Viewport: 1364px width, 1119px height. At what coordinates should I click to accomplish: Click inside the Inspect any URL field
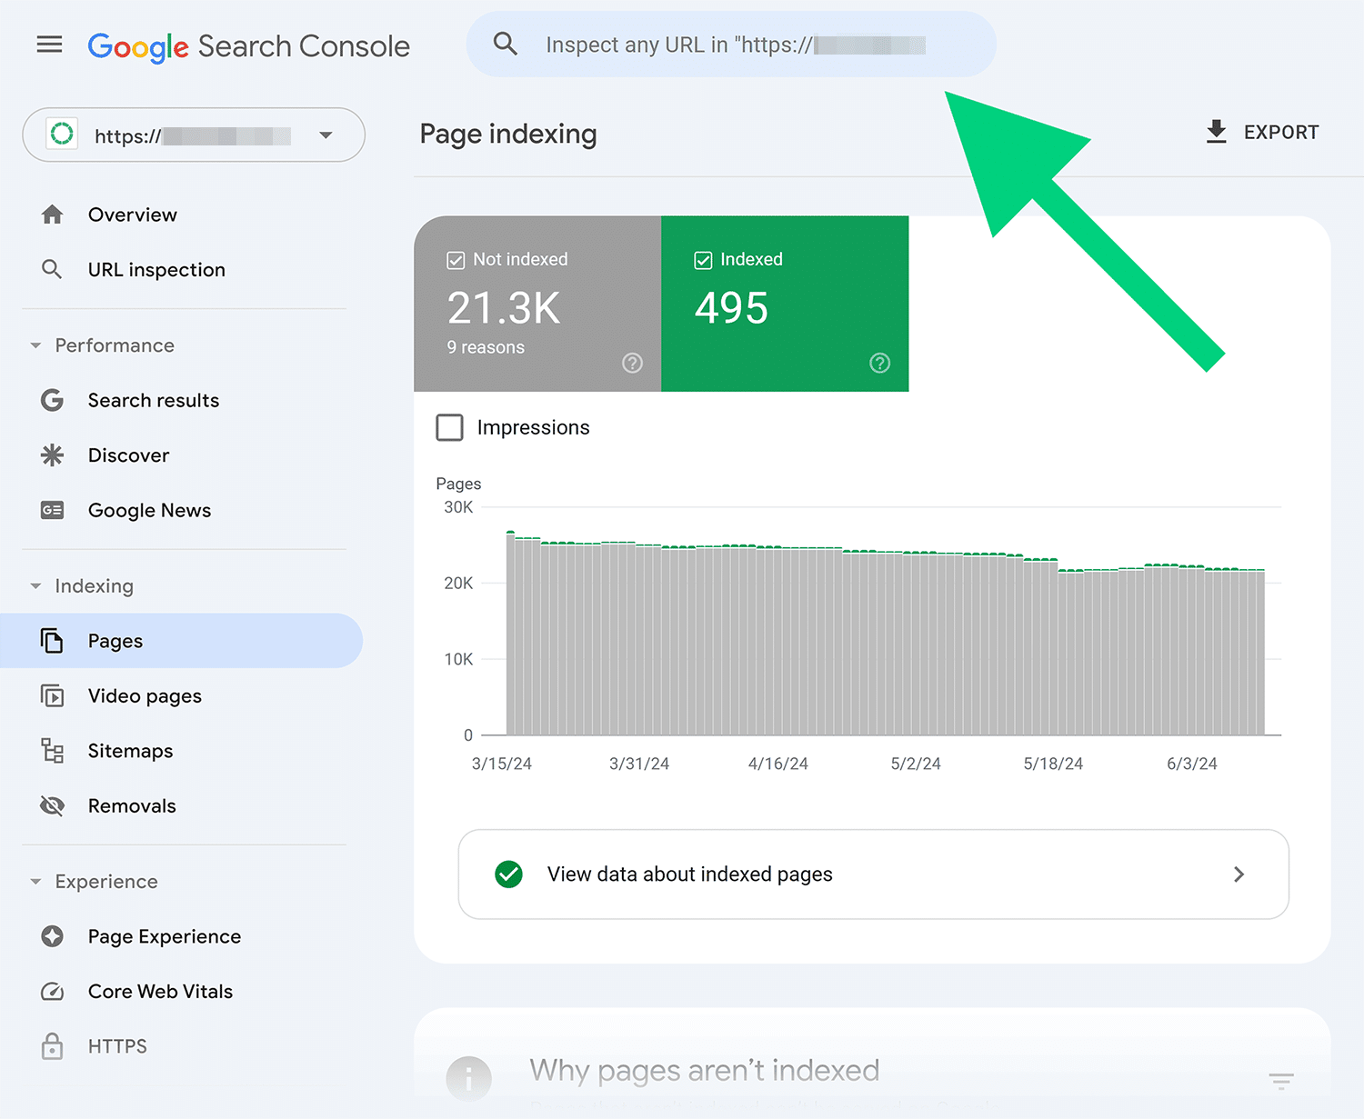click(x=731, y=44)
